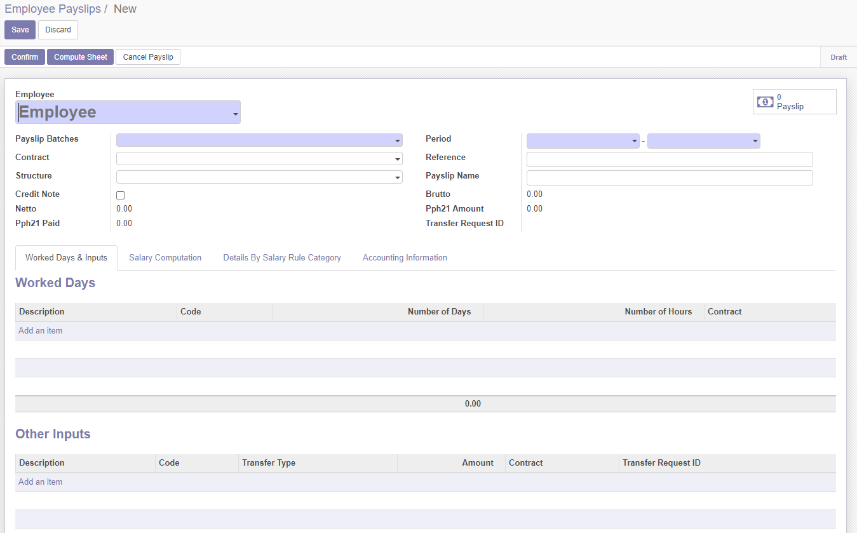857x533 pixels.
Task: Click the Worked Days Contract column header
Action: (x=770, y=312)
